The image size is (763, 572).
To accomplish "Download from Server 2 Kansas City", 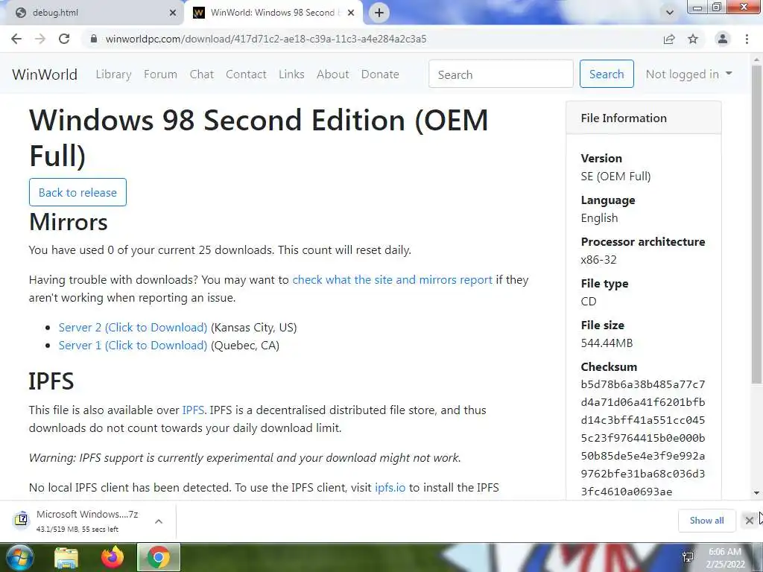I will click(x=133, y=328).
